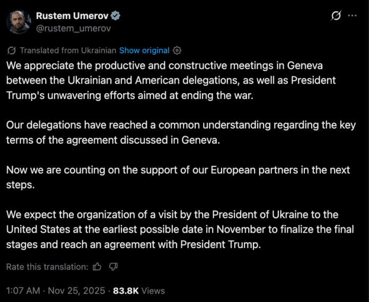369x302 pixels.
Task: Click the 'Rate this translation:' label
Action: pos(47,267)
